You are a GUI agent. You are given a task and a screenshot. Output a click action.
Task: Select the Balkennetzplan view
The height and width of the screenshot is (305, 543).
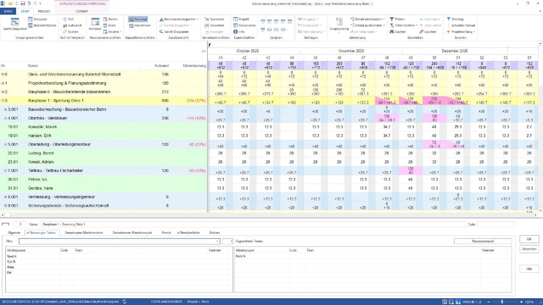(42, 25)
